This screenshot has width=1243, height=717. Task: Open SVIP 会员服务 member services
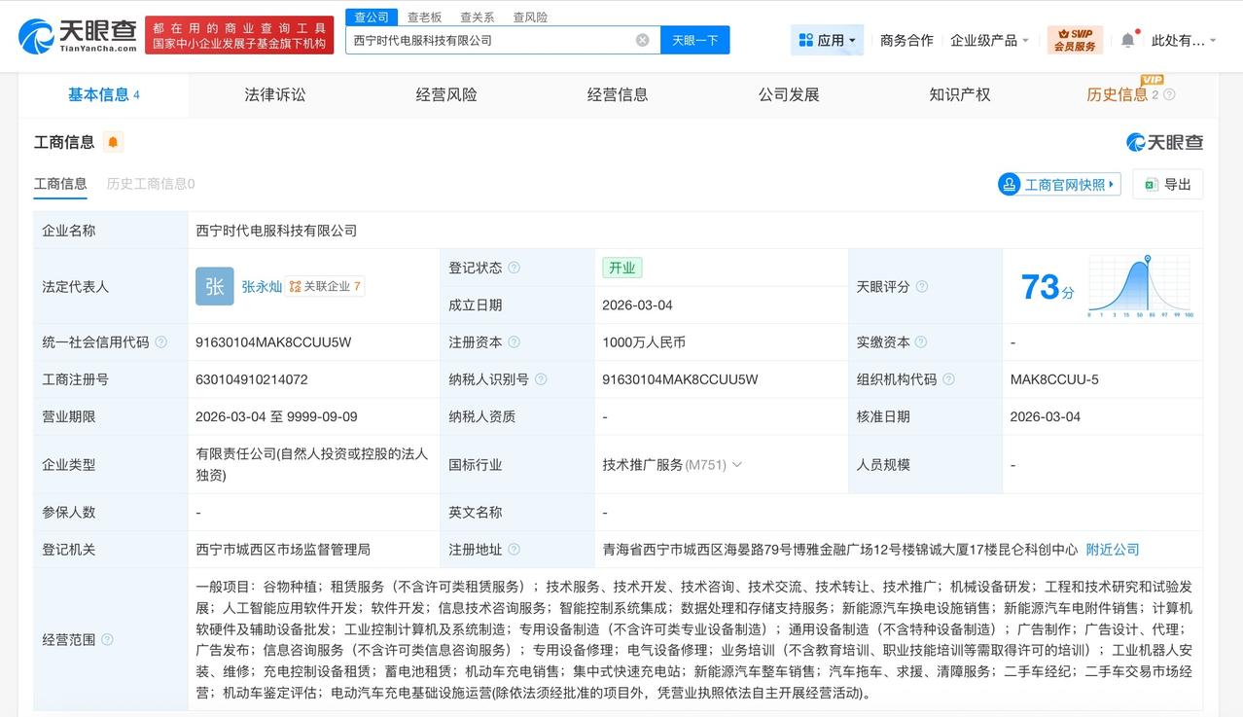click(x=1075, y=39)
